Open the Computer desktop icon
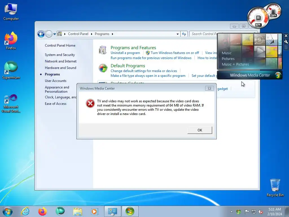Screen dimensions: 289x217 11,12
